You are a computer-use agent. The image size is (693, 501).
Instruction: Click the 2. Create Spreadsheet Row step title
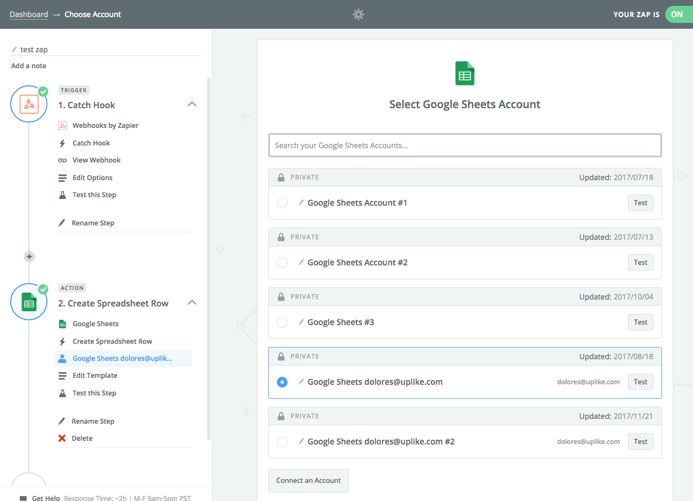click(x=113, y=303)
